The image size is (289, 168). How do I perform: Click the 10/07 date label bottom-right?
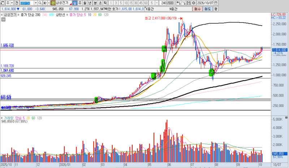(x=277, y=164)
